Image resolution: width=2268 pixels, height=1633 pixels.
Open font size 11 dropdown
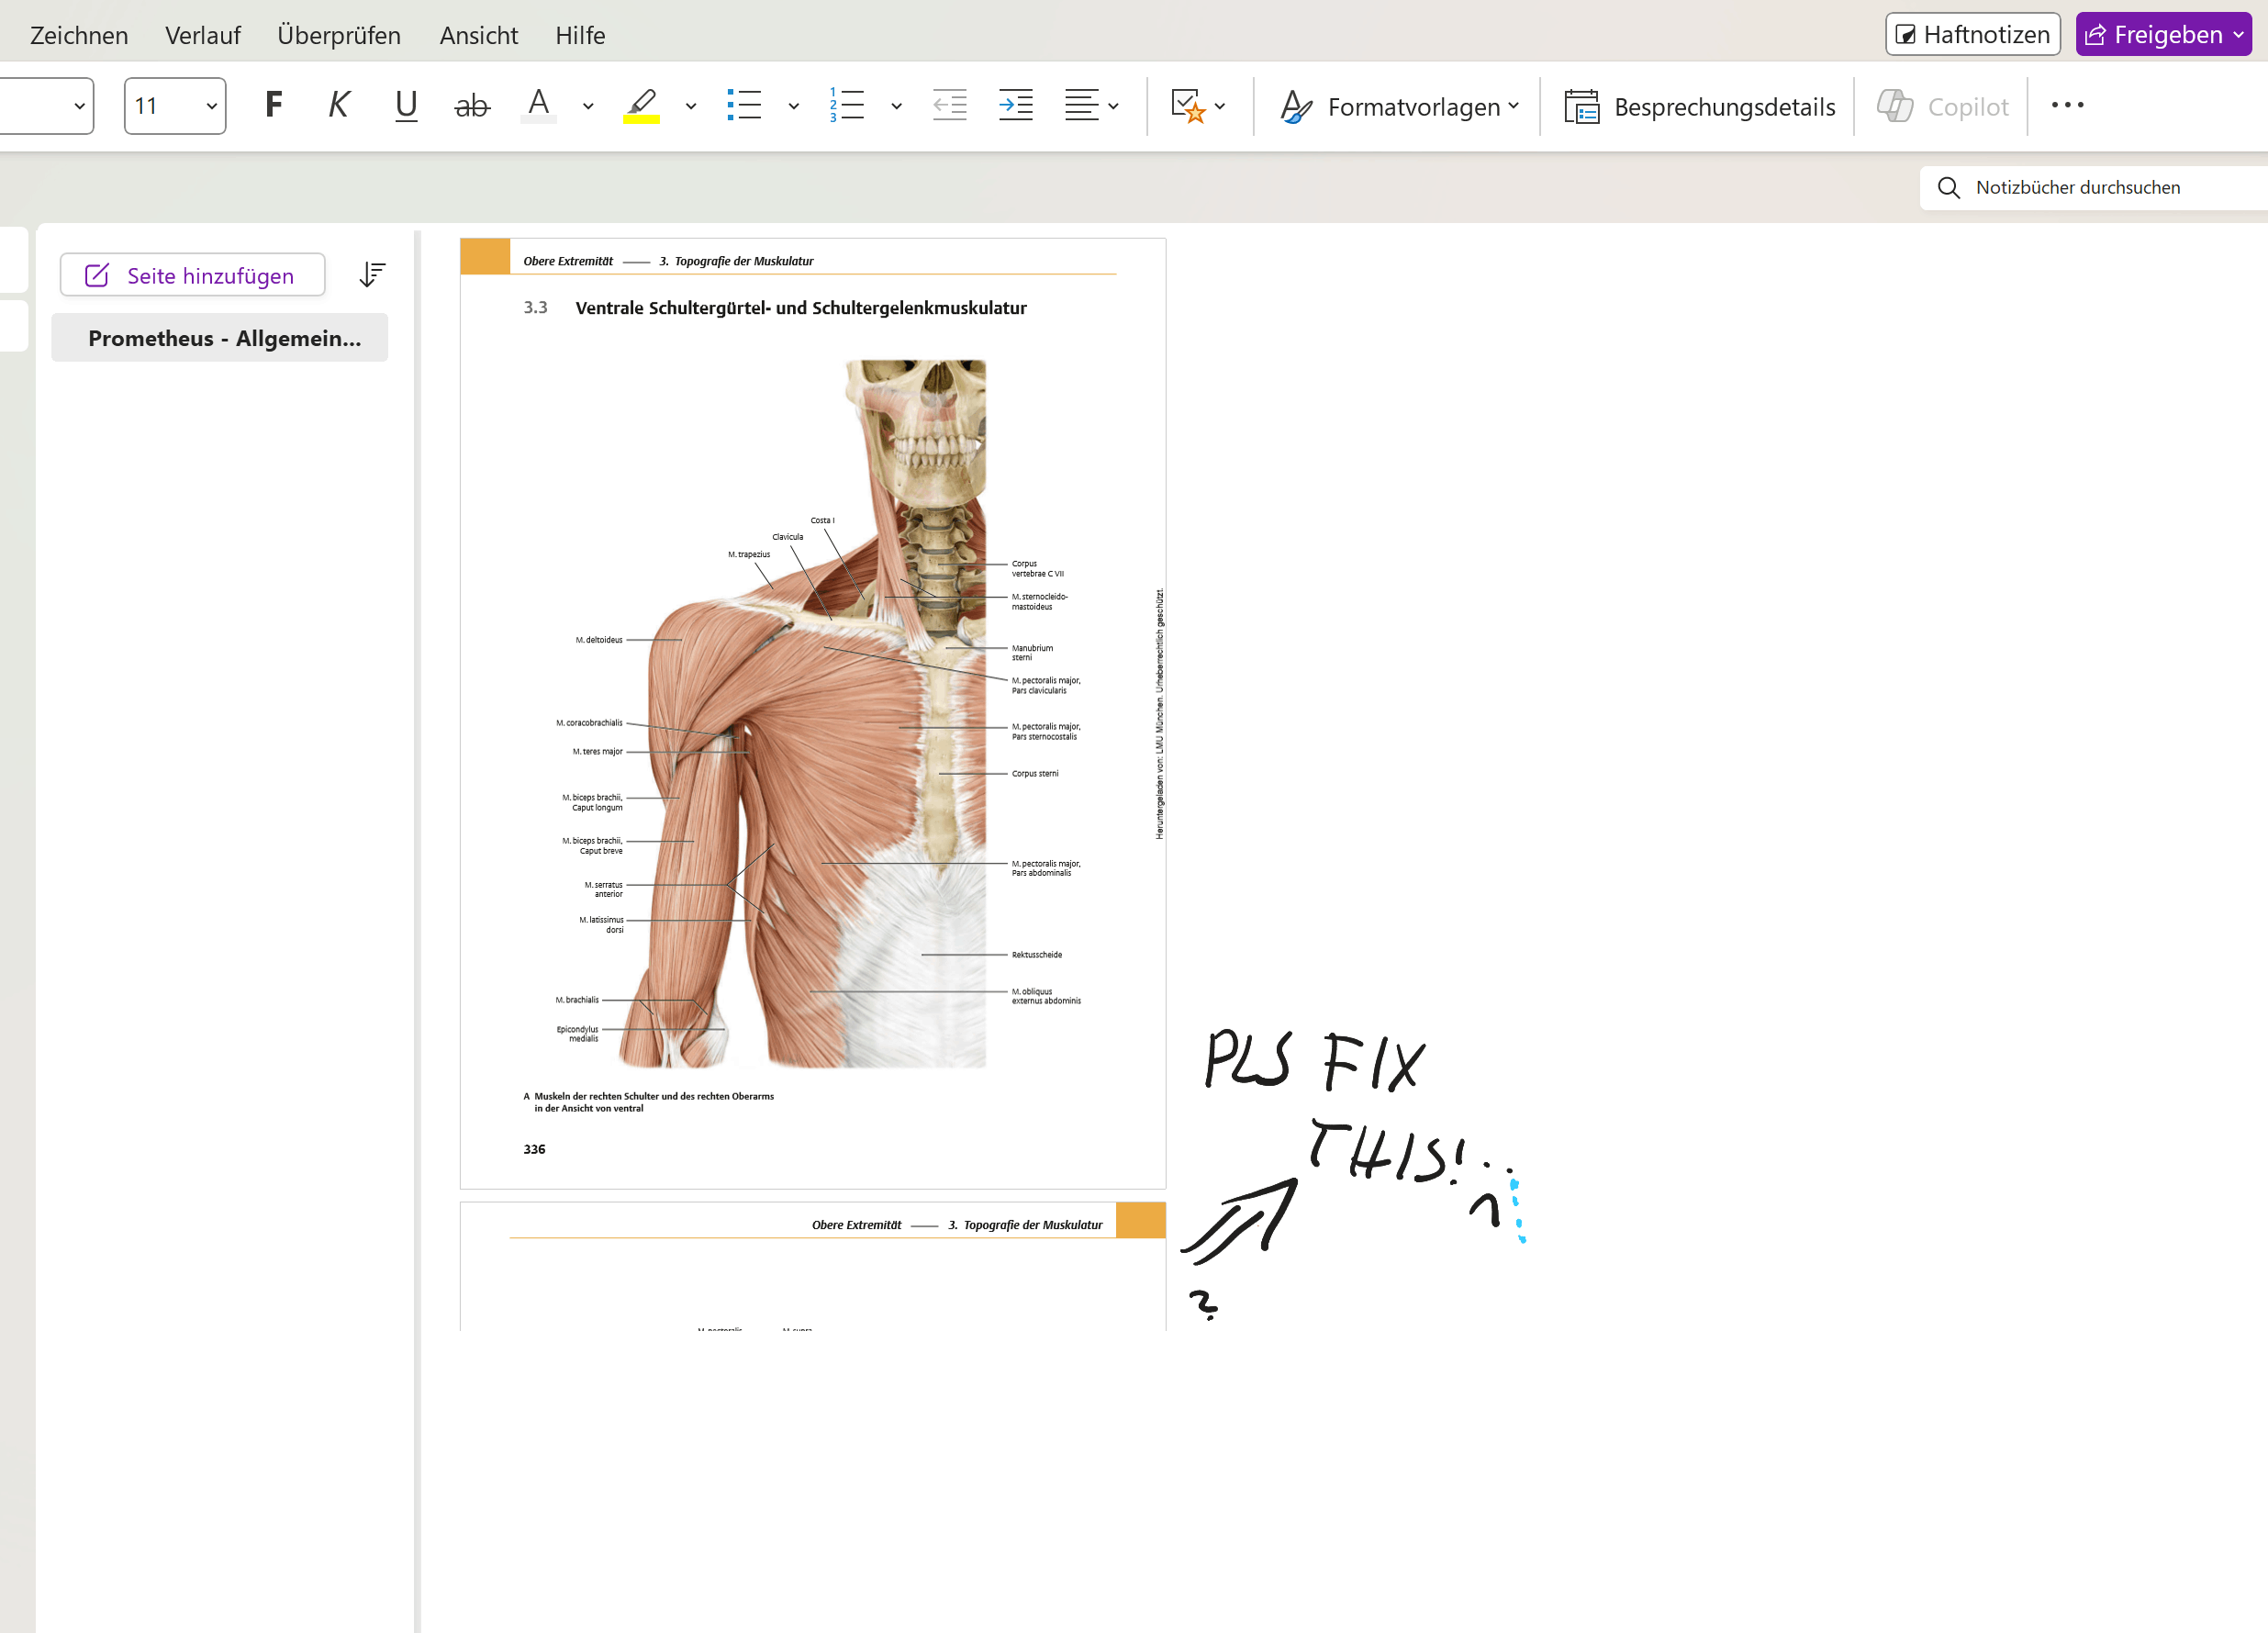[211, 106]
